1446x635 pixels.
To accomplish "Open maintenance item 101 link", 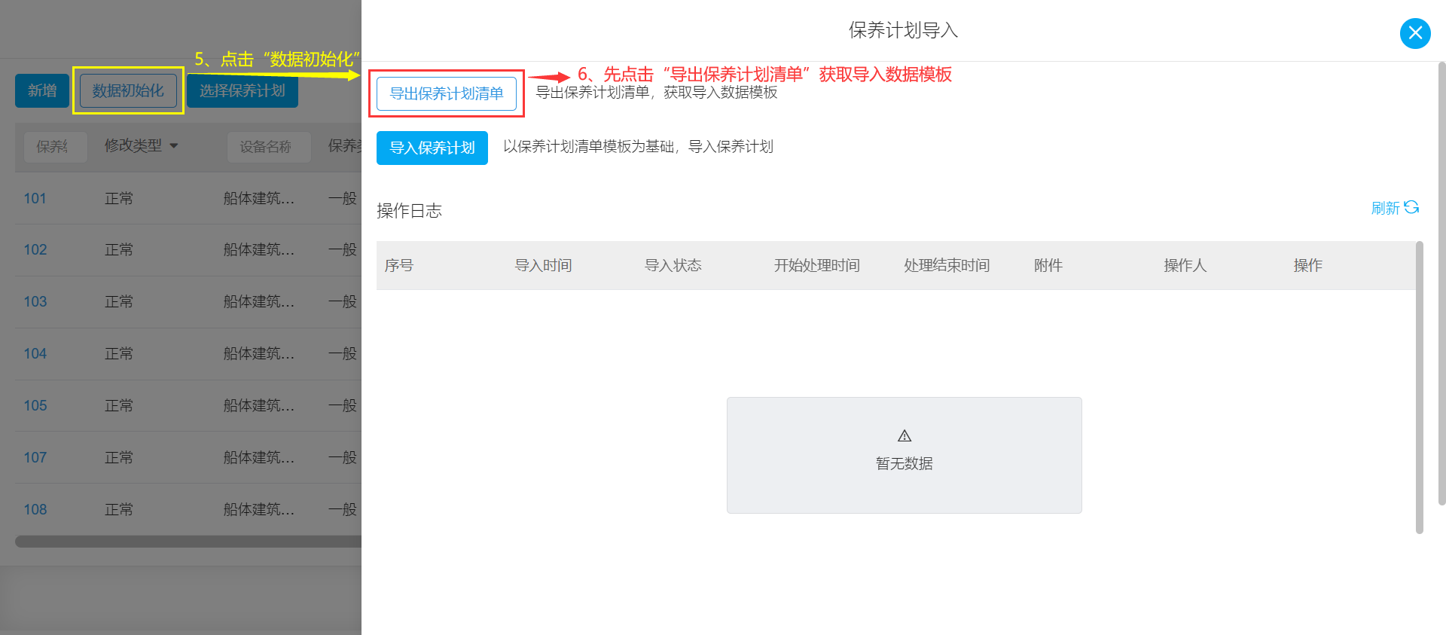I will pos(35,198).
